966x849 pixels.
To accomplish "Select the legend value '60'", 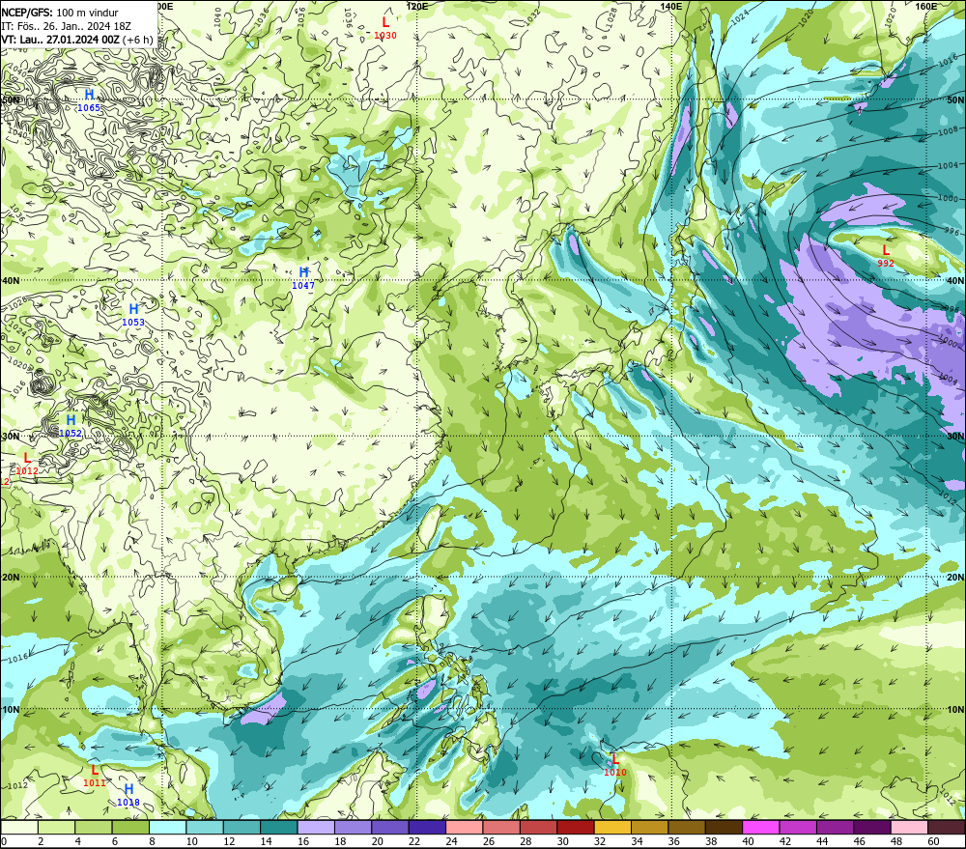I will 933,841.
